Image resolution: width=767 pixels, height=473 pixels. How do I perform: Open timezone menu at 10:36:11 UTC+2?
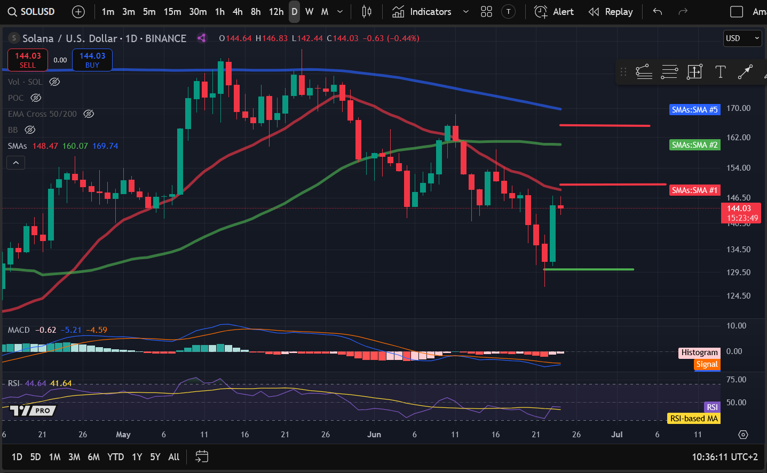(725, 457)
